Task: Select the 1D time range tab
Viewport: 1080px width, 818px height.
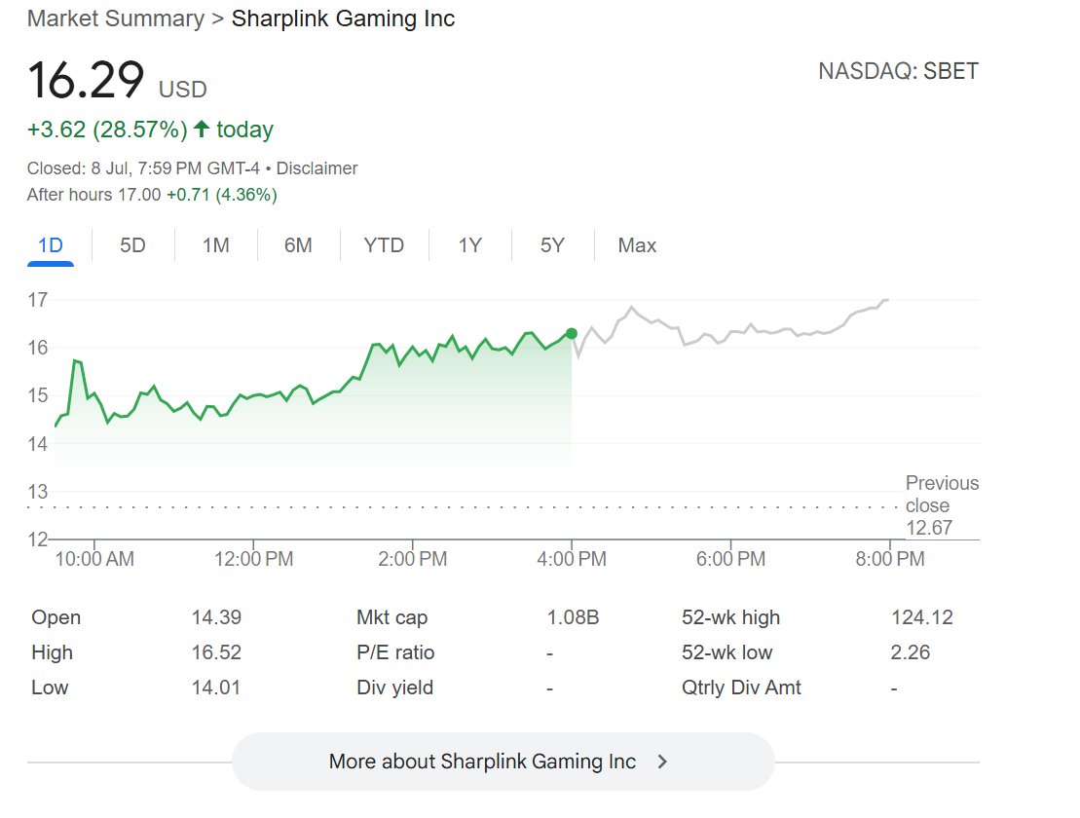Action: [x=51, y=245]
